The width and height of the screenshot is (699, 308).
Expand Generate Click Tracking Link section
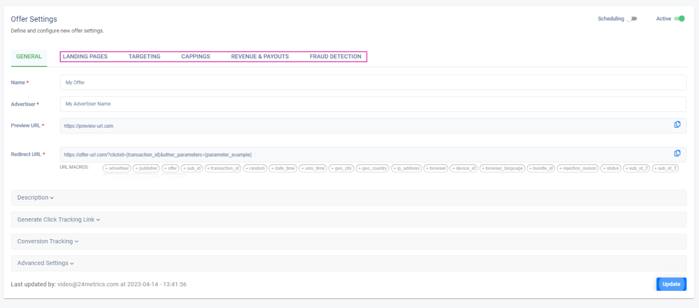[349, 220]
